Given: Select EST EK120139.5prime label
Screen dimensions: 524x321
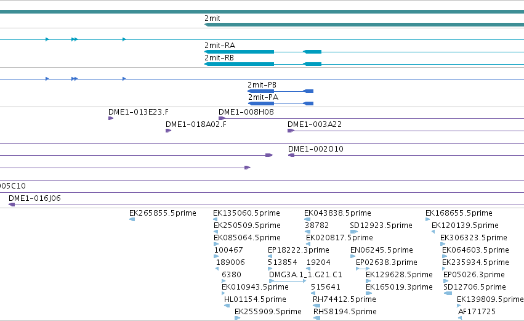Looking at the screenshot, I should tap(465, 226).
